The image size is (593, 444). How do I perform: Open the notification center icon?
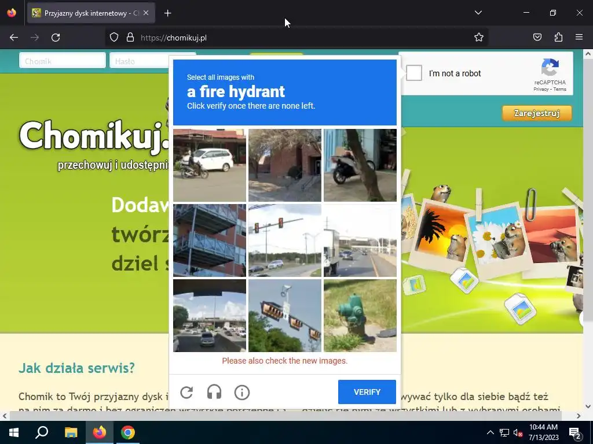pyautogui.click(x=574, y=432)
